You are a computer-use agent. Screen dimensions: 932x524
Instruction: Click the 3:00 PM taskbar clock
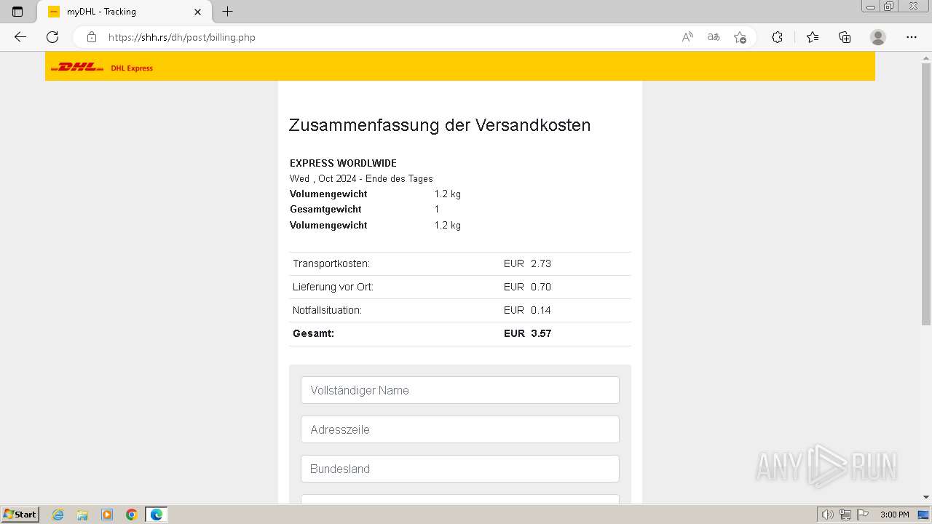(894, 515)
